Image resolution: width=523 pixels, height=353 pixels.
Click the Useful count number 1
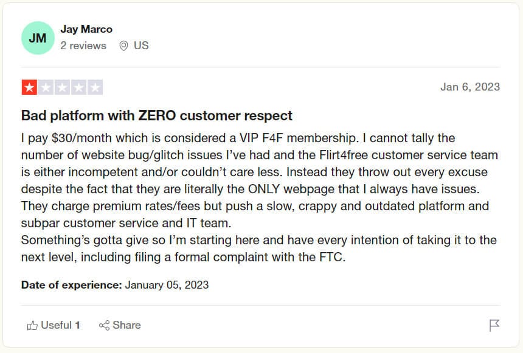[77, 325]
